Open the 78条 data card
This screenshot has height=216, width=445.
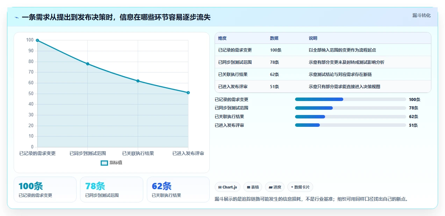(x=112, y=190)
